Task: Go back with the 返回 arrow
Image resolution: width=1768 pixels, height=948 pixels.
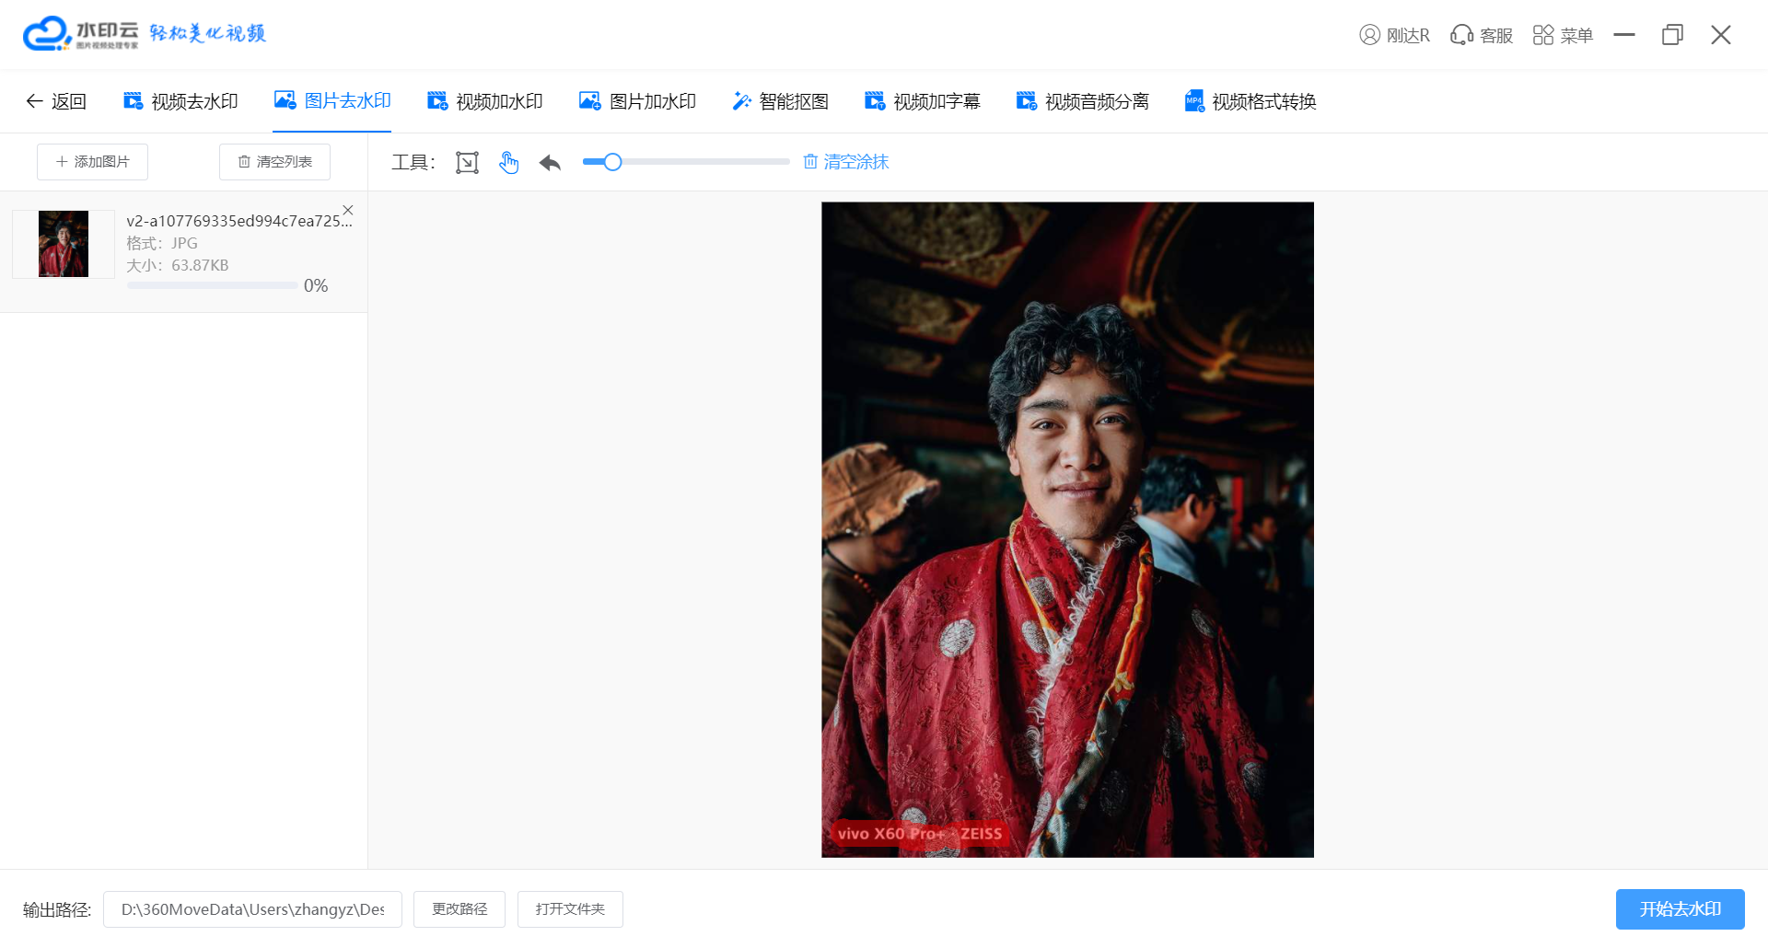Action: [x=56, y=101]
